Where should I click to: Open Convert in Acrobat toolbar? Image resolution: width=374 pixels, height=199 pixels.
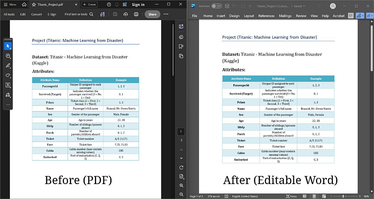[37, 14]
